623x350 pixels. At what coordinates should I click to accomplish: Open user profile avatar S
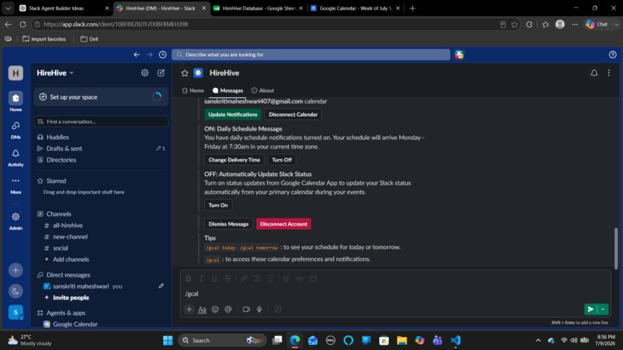coord(15,312)
